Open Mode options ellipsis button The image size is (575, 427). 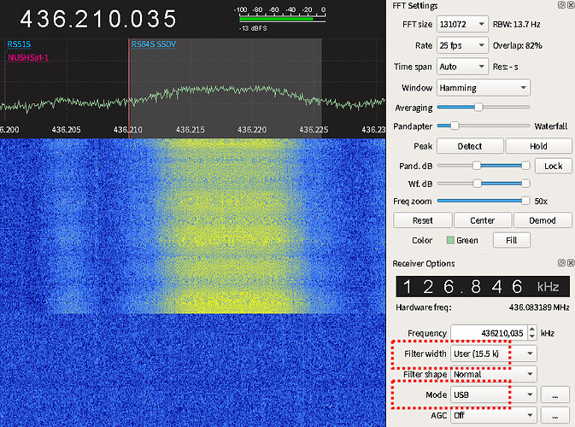[x=554, y=395]
